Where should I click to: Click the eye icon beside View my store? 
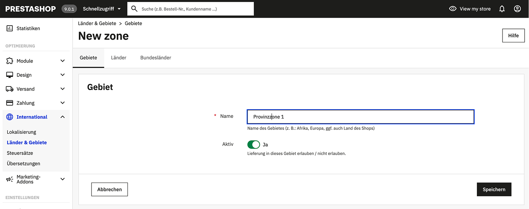[453, 9]
